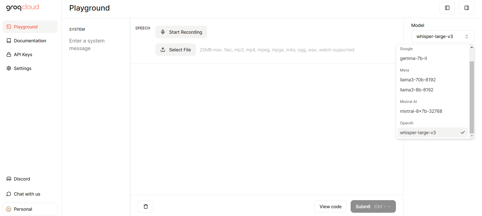This screenshot has height=216, width=482.
Task: Choose llama3-8b-8192 model
Action: click(433, 90)
